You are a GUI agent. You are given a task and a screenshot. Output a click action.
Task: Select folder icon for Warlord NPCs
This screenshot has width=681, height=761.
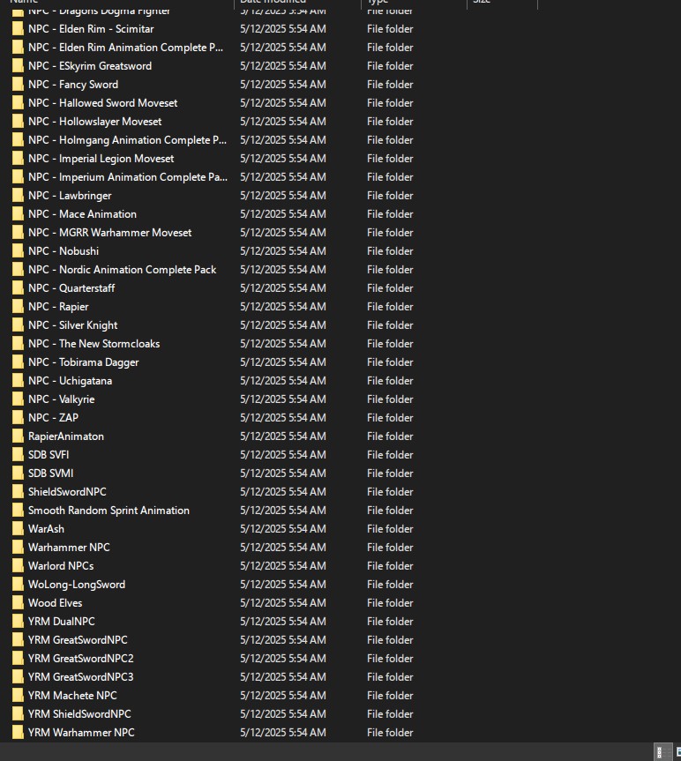pos(18,566)
